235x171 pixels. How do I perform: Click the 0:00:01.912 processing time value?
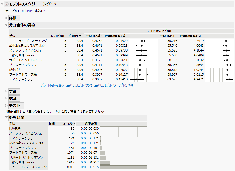(90, 162)
